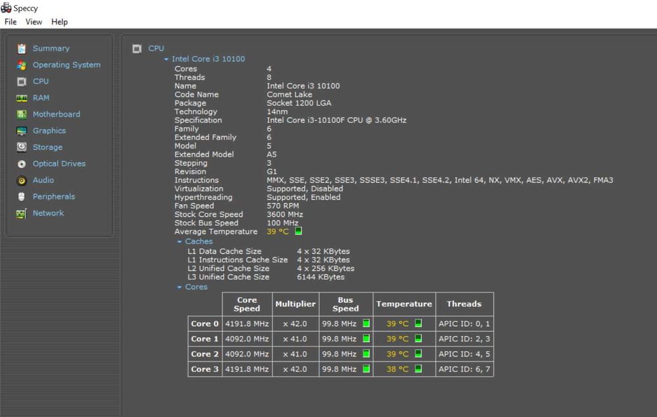Click the Socket 1200 LGA package value
The width and height of the screenshot is (657, 417).
tap(299, 103)
